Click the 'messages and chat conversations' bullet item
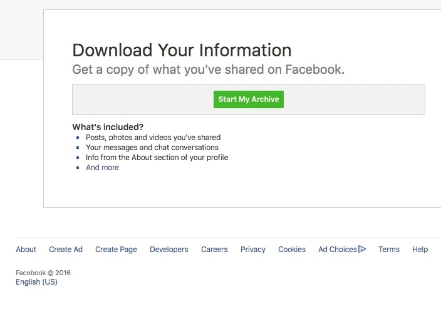 click(x=152, y=148)
